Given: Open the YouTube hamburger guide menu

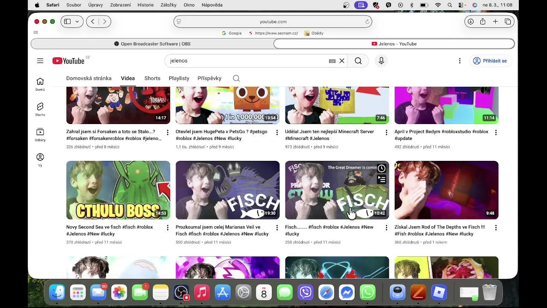Looking at the screenshot, I should click(x=40, y=61).
